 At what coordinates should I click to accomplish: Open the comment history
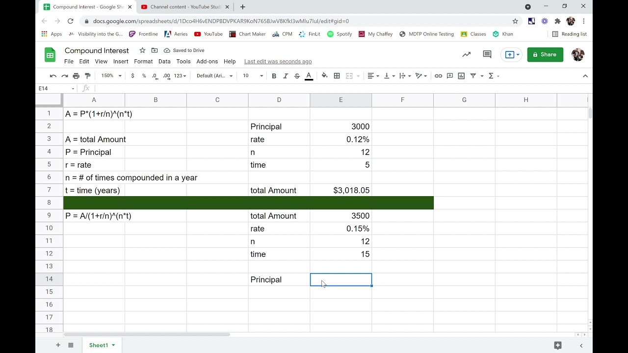coord(487,54)
